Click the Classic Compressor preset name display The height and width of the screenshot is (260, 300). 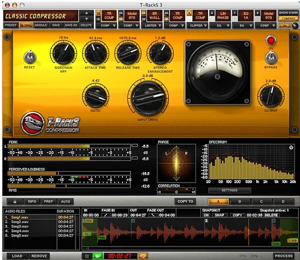point(41,16)
